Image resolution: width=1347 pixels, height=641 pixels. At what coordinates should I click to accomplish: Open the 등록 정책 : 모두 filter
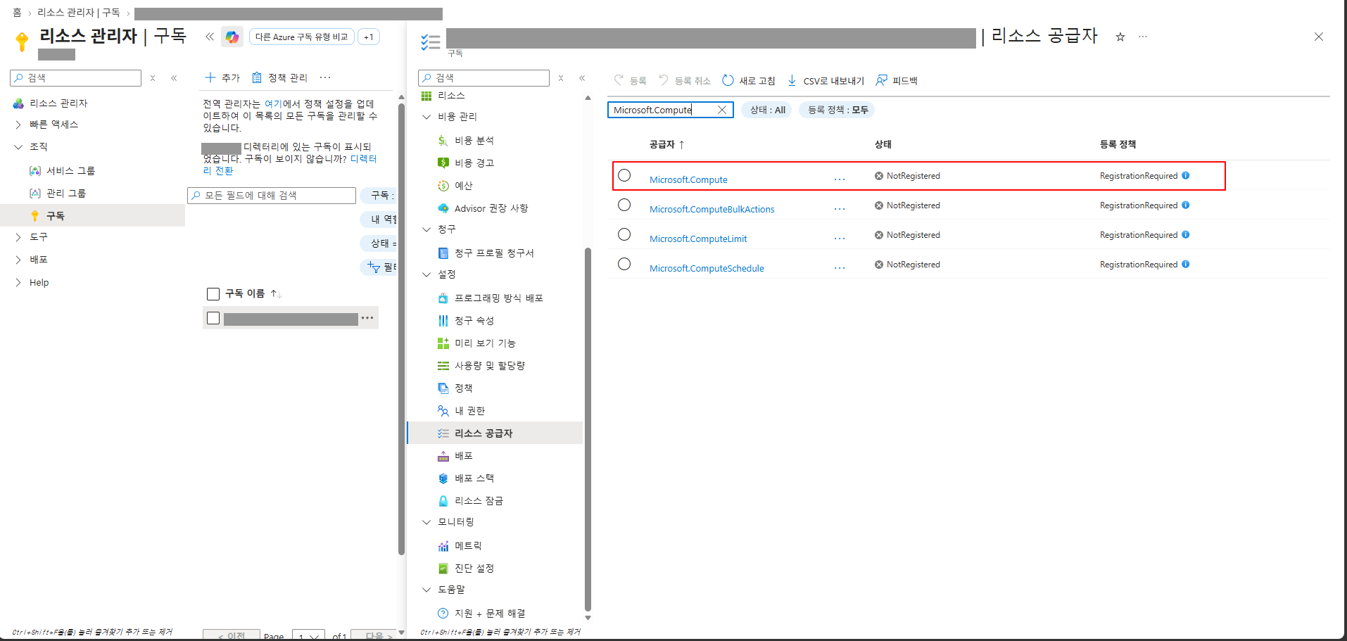tap(837, 110)
